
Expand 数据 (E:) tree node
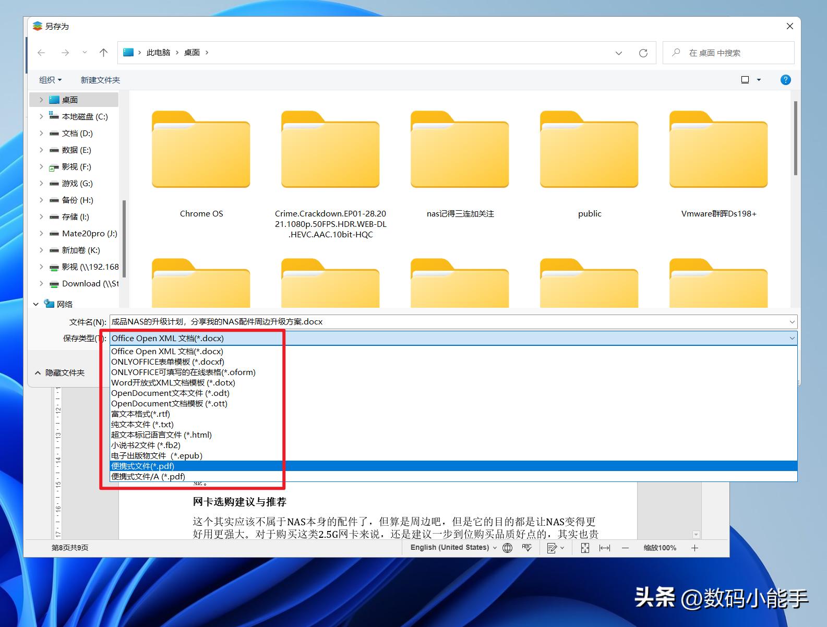coord(41,150)
